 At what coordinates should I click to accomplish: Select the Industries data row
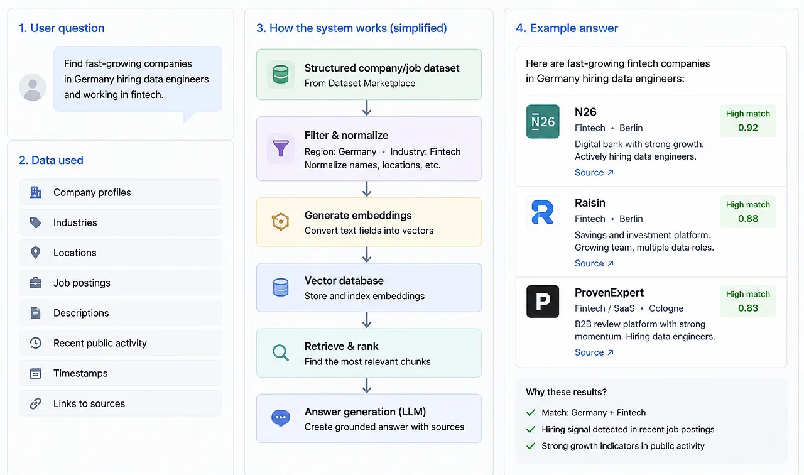[121, 222]
